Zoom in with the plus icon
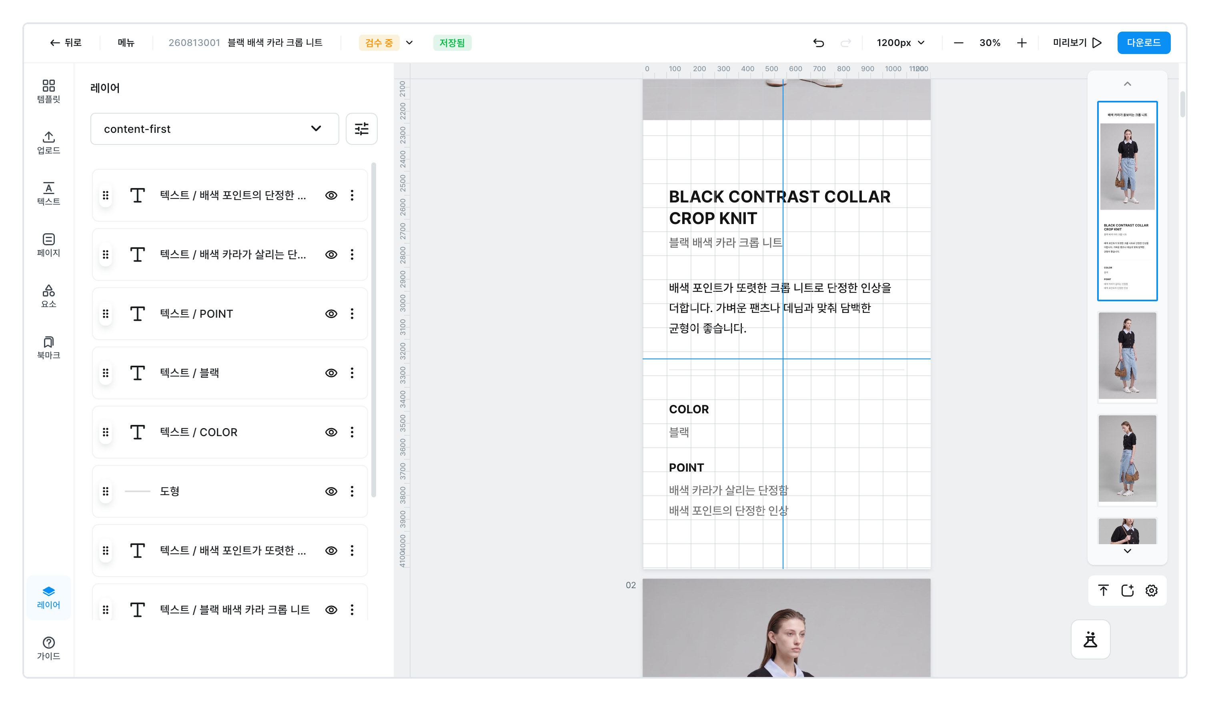 (x=1022, y=43)
